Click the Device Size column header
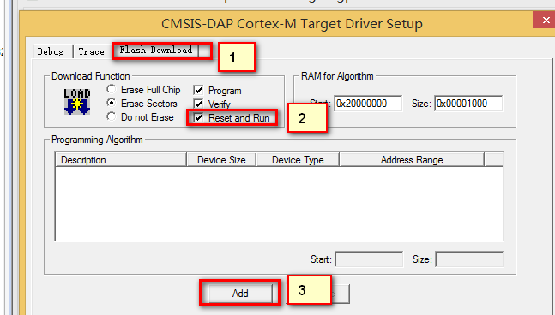This screenshot has height=315, width=555. (221, 159)
